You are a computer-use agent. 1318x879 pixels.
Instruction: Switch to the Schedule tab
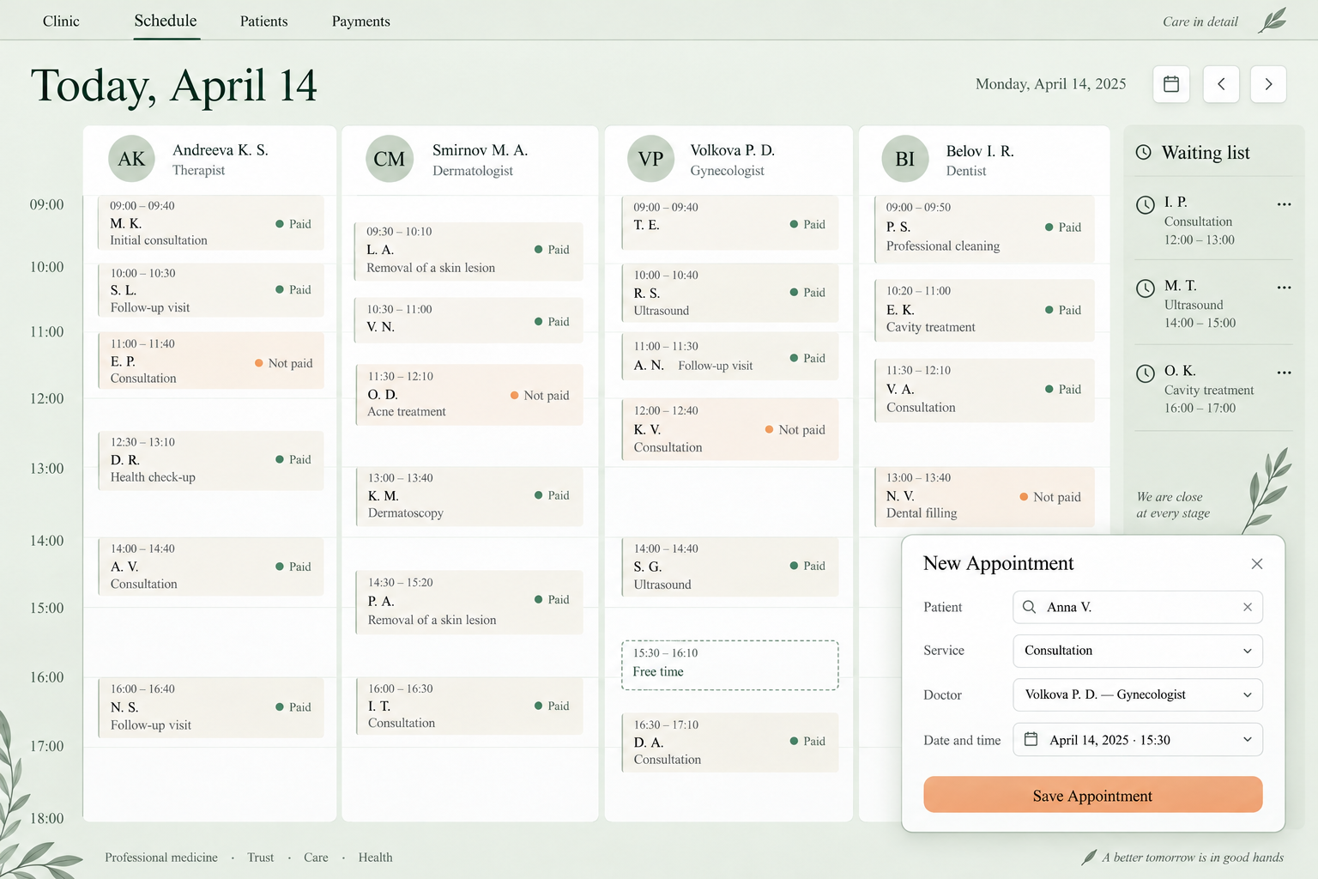(x=166, y=21)
